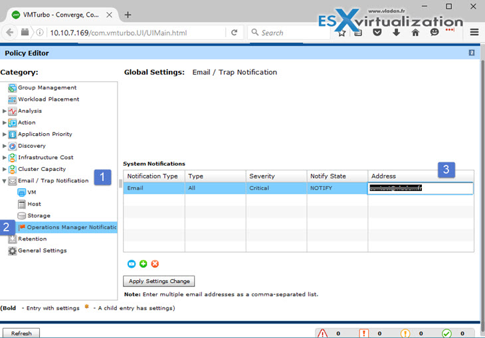Click the Group Management icon
Screen dimensions: 485x338
pos(13,88)
